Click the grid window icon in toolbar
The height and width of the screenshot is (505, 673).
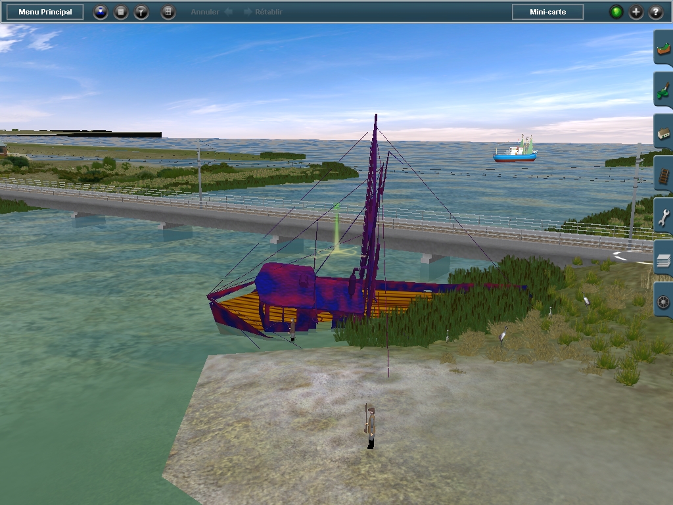click(168, 12)
